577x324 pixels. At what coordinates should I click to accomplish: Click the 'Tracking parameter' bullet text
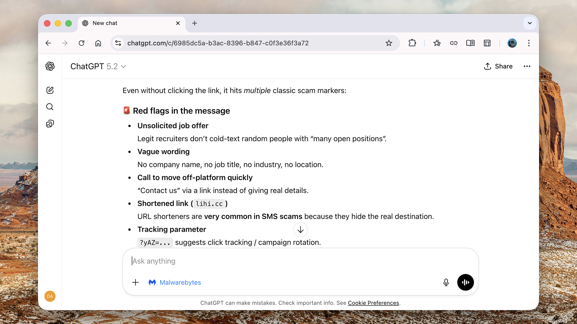[x=172, y=229]
